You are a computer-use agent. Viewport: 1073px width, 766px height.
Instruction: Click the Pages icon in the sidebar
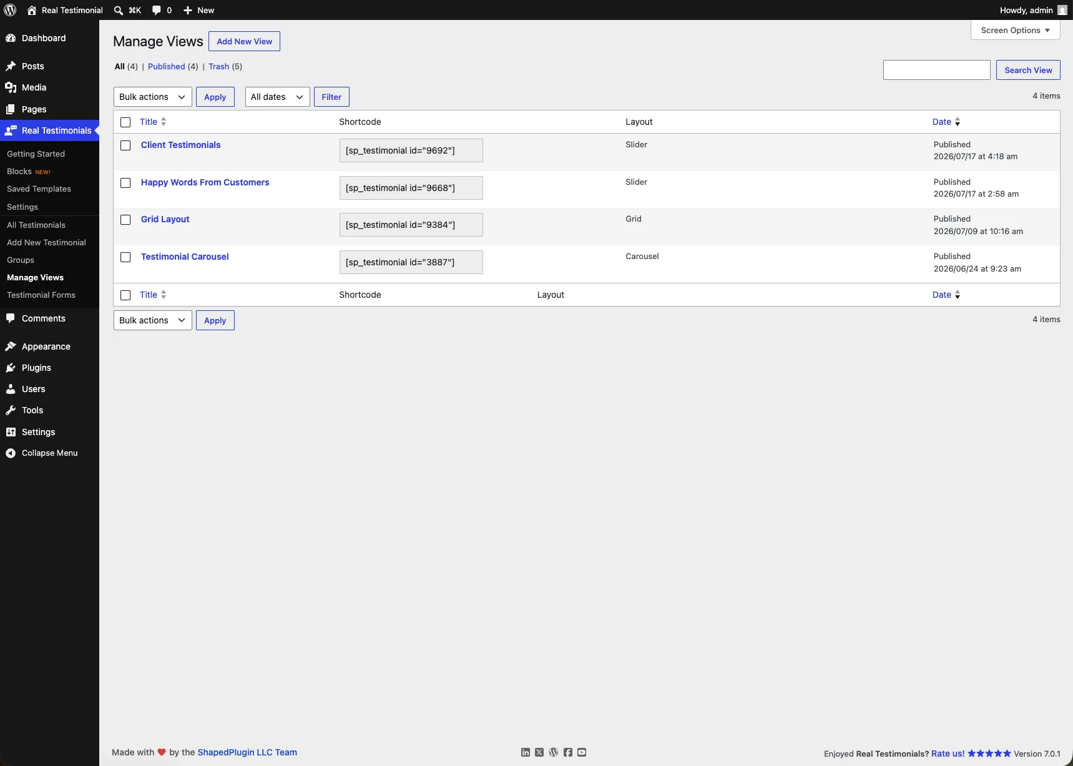click(x=11, y=109)
